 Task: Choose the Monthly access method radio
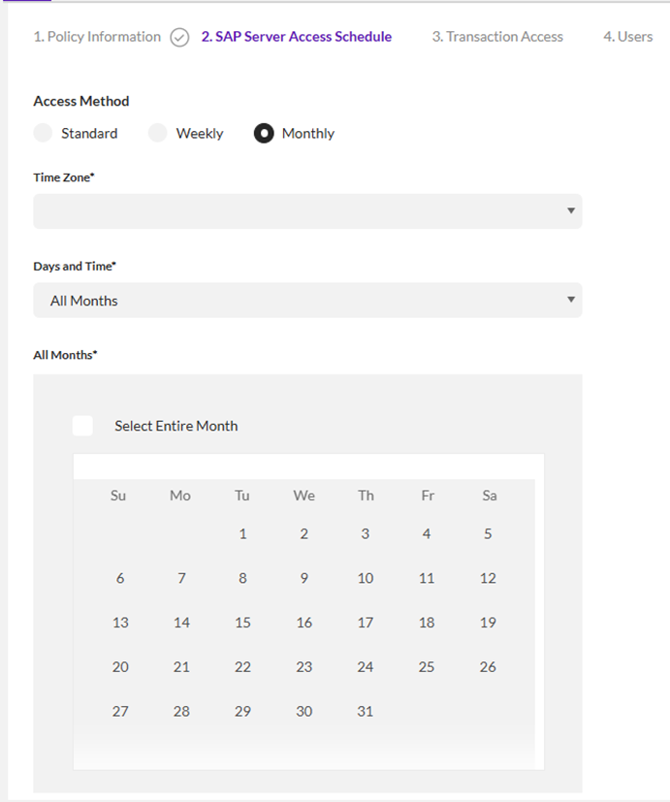pos(264,134)
